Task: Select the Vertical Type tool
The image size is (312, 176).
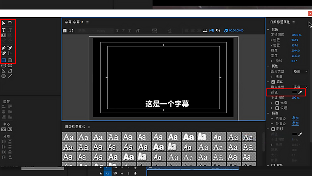Action: coord(10,30)
